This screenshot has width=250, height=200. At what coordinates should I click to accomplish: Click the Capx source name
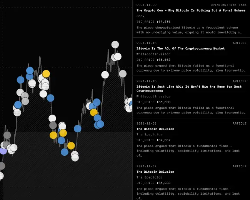140,16
